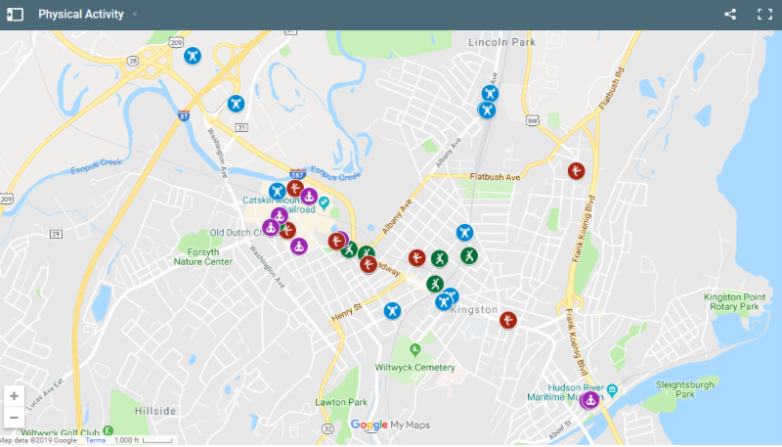Select weightlifting marker above Route 31 shield
Viewport: 782px width, 447px height.
[236, 104]
